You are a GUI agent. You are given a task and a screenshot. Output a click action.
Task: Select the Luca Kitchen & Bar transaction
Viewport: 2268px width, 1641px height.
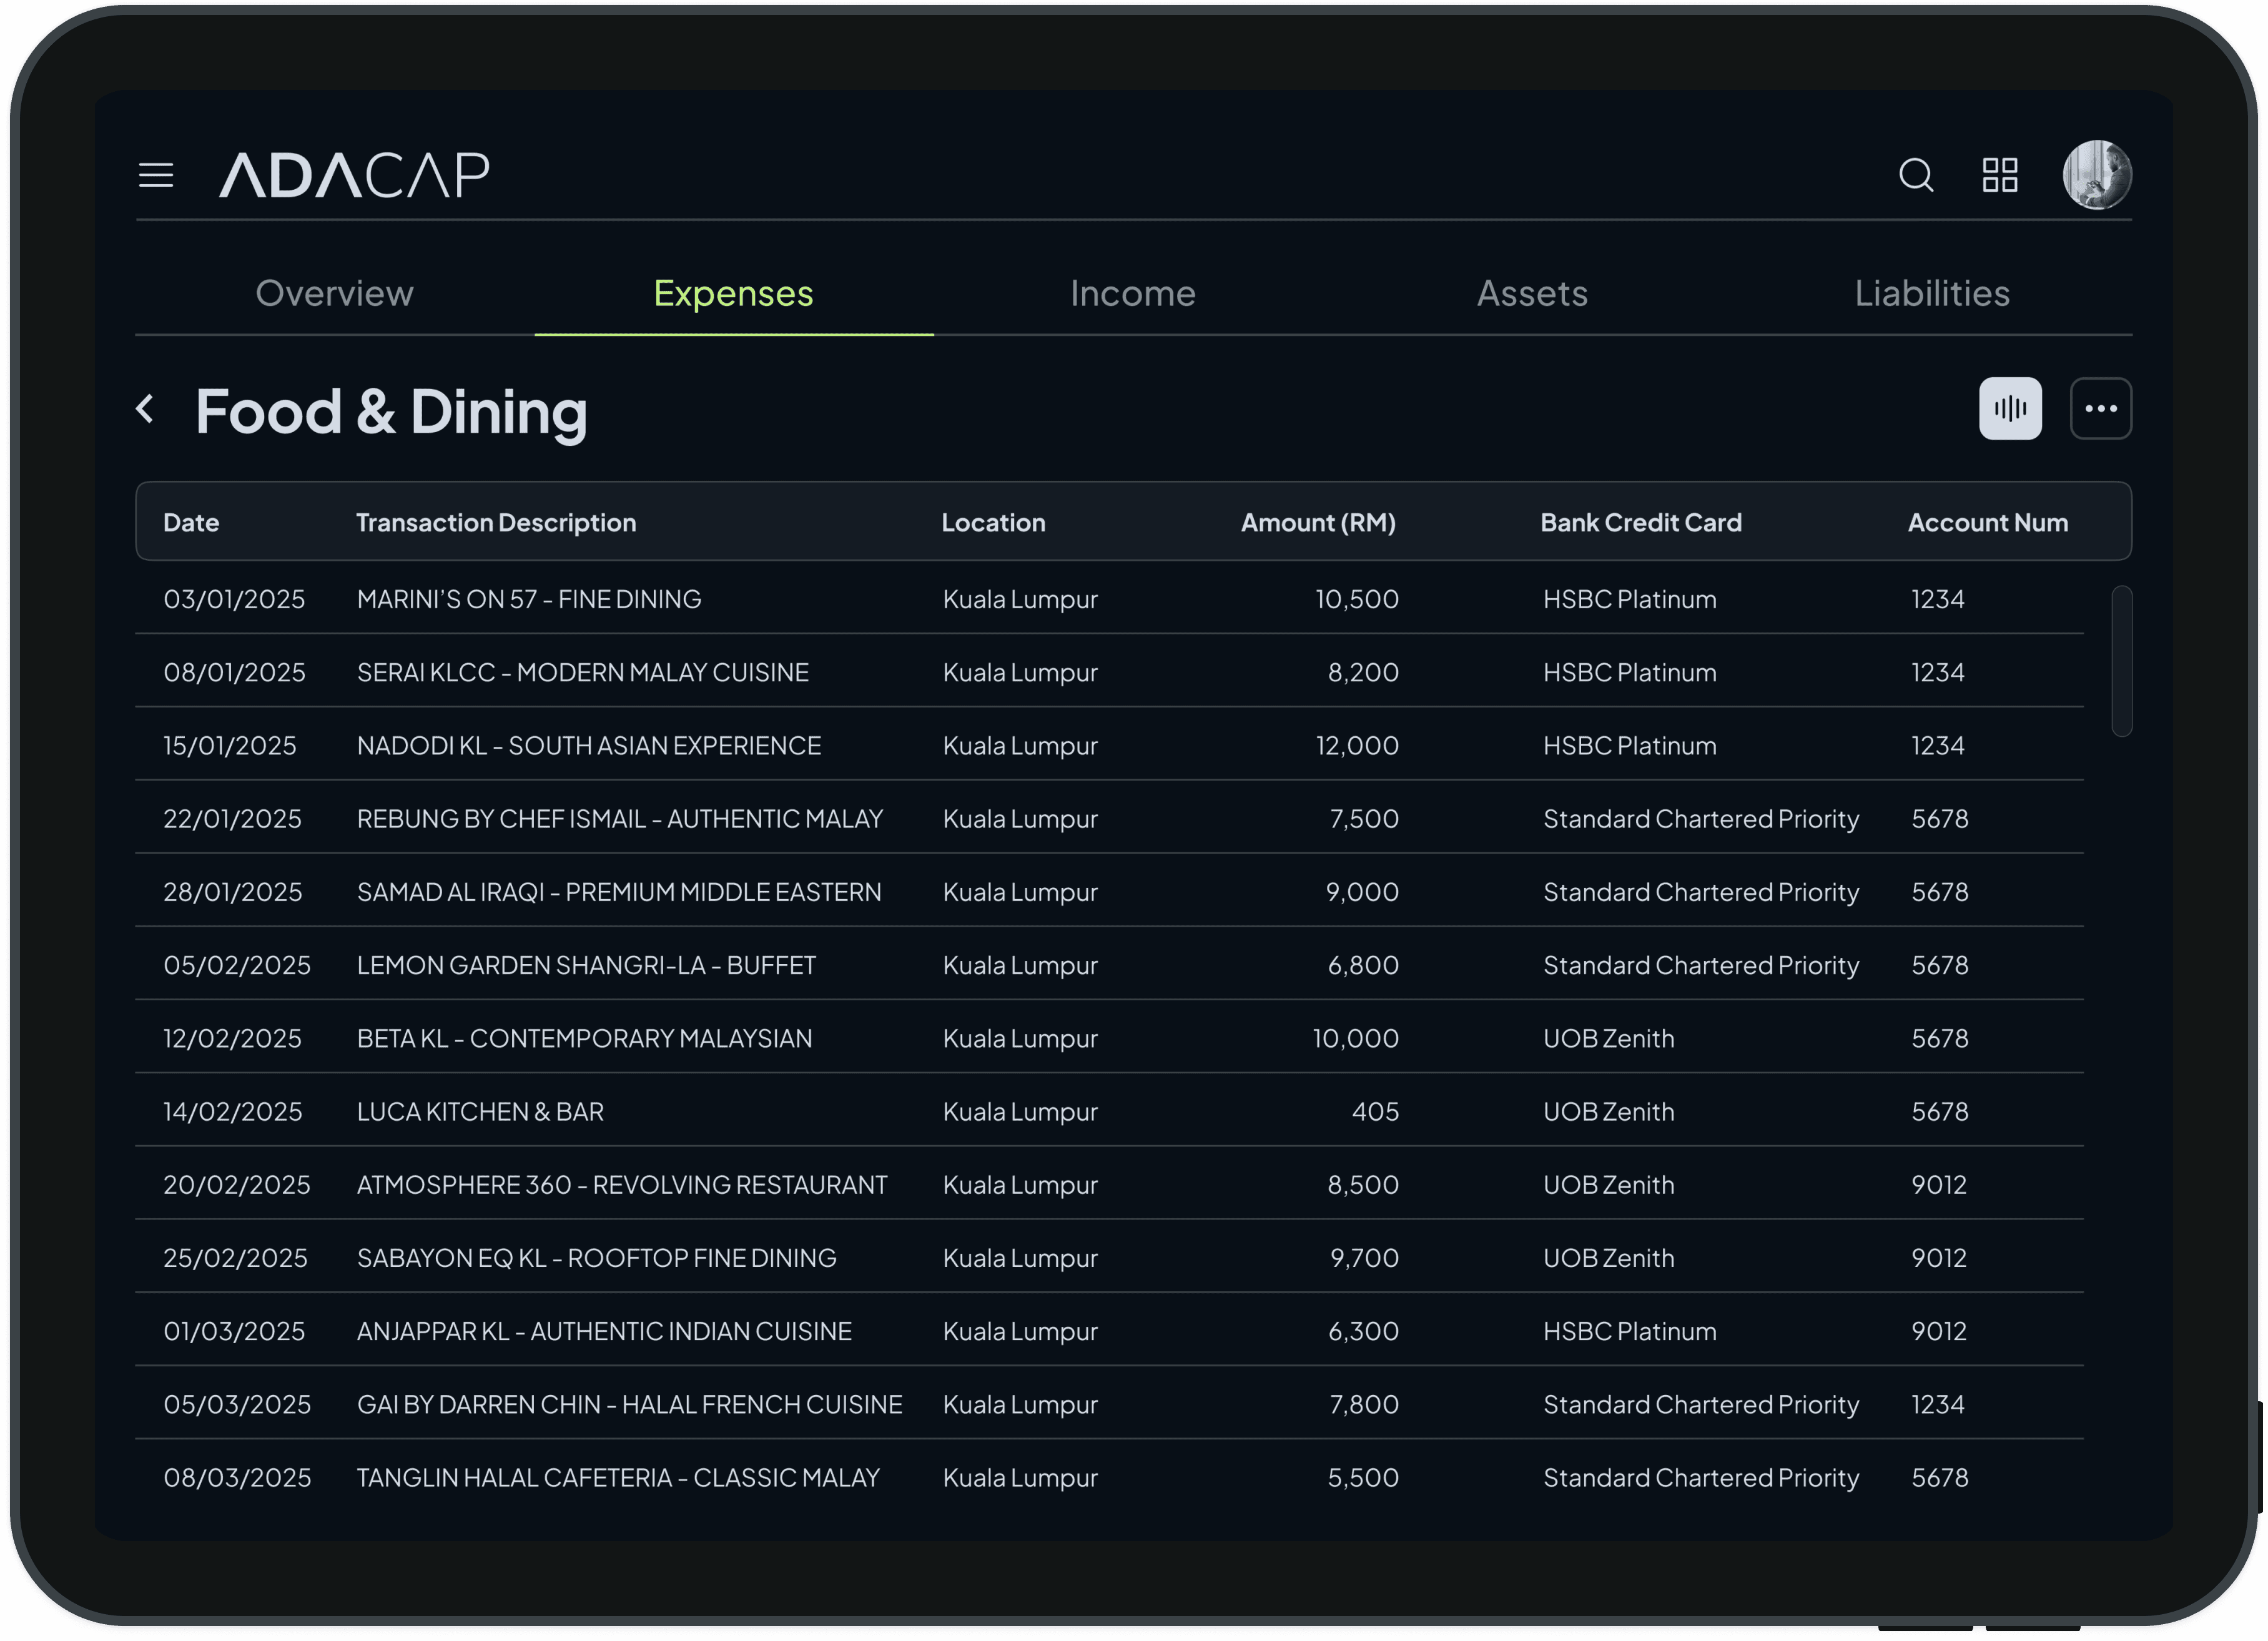480,1112
